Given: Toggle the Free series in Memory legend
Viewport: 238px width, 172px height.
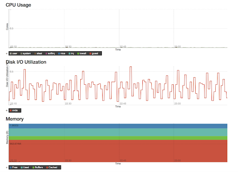Looking at the screenshot, I should [13, 167].
